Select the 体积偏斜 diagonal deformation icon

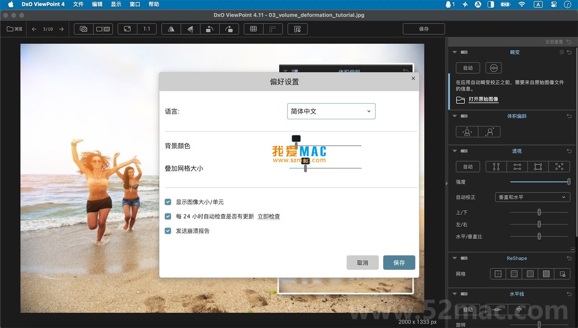(489, 132)
